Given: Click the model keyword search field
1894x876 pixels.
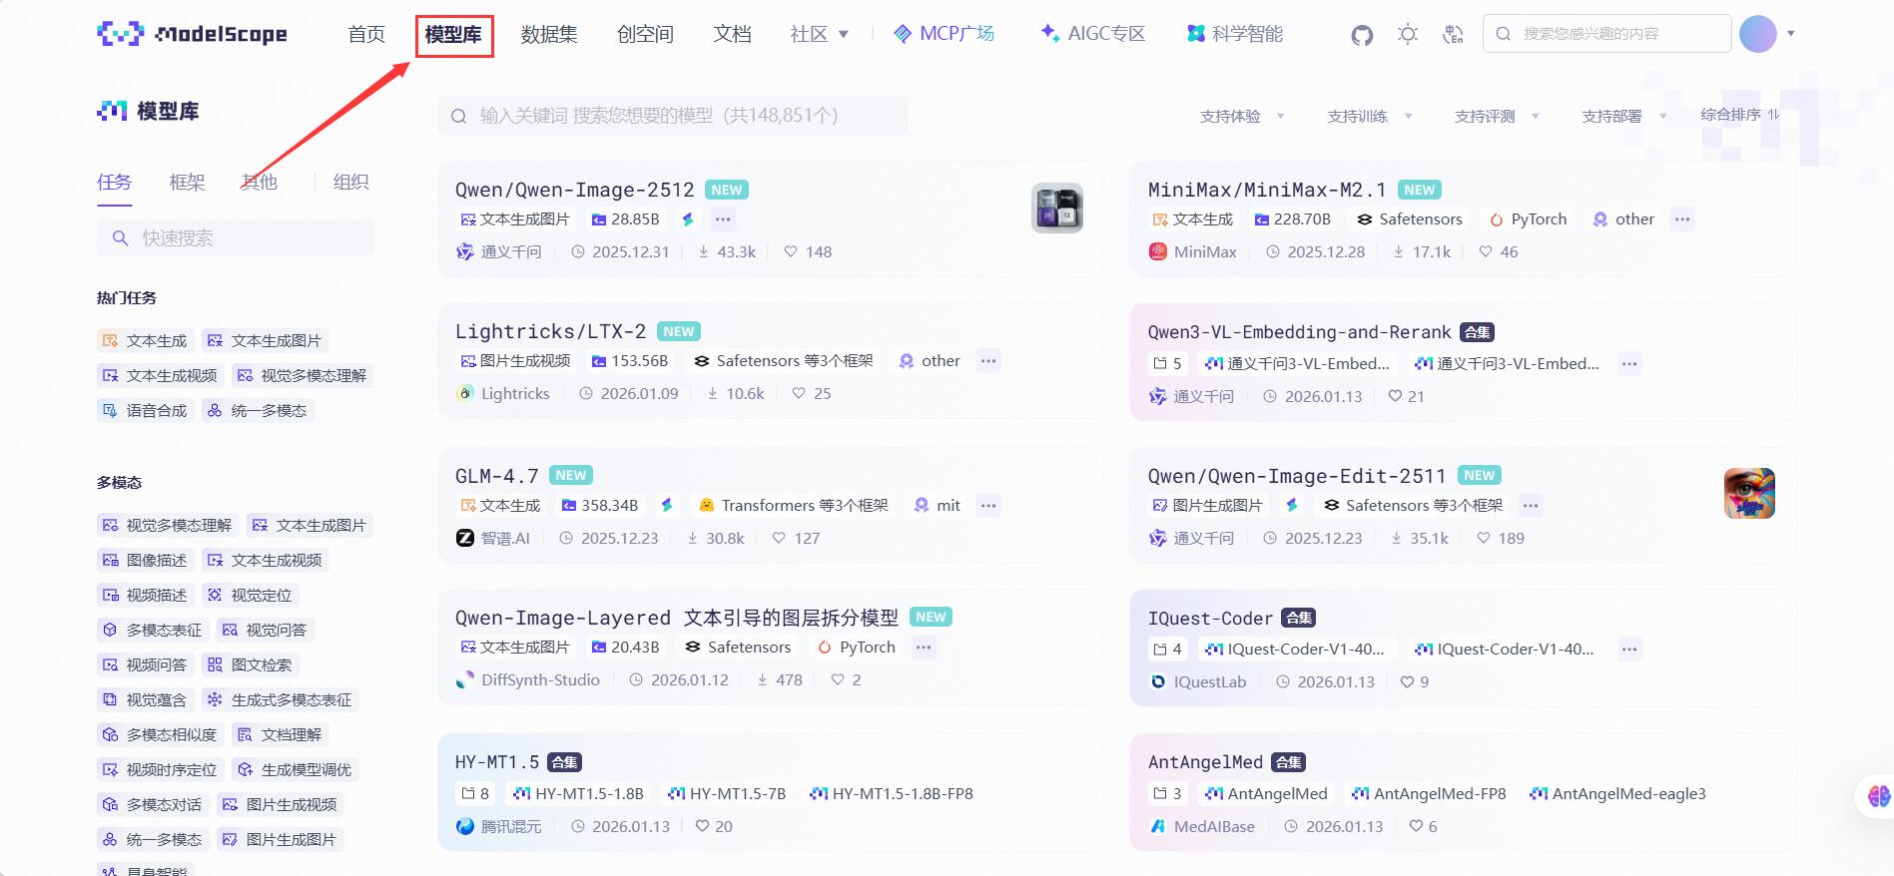Looking at the screenshot, I should pos(672,116).
